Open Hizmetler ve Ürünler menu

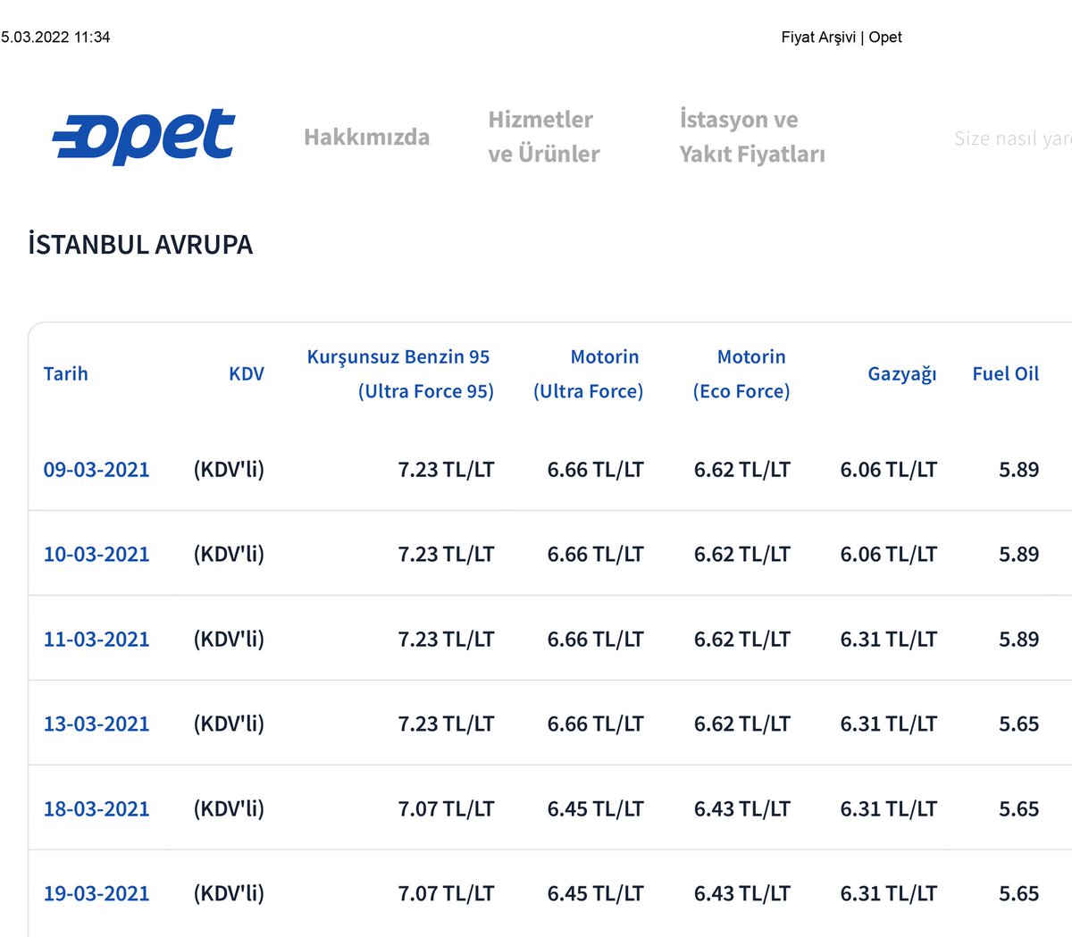tap(544, 137)
